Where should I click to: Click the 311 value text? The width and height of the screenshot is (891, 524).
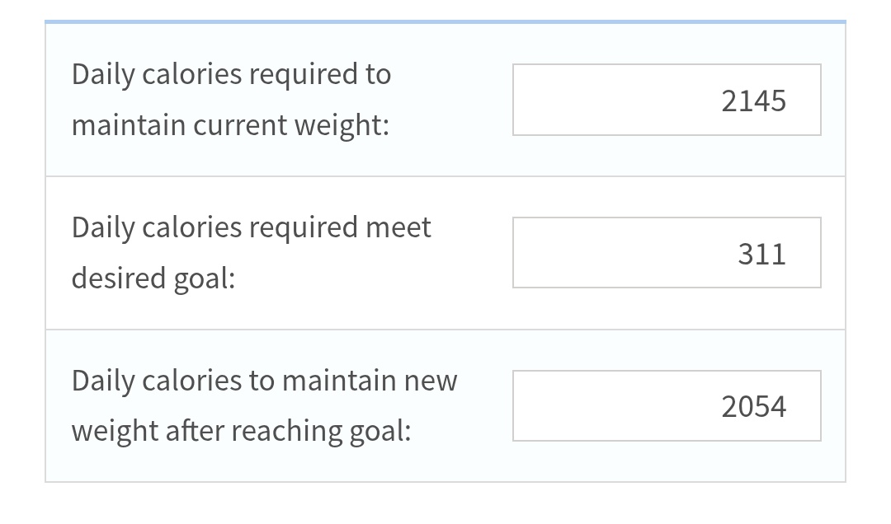click(761, 254)
